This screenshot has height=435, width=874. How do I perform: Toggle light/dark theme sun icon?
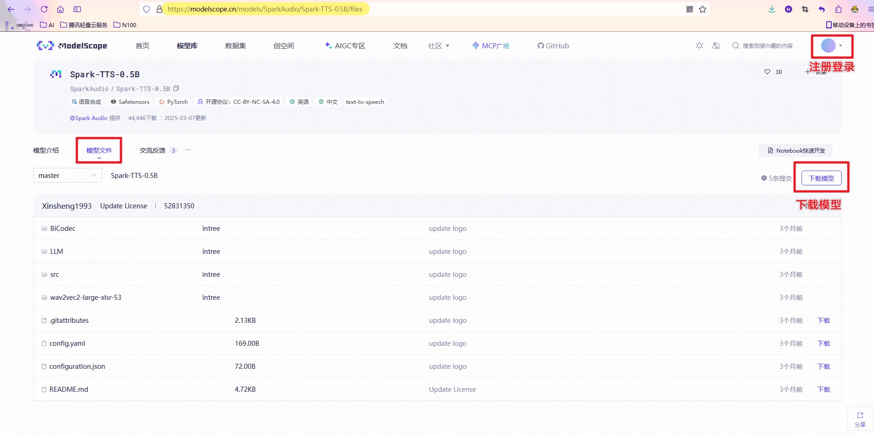(x=699, y=46)
